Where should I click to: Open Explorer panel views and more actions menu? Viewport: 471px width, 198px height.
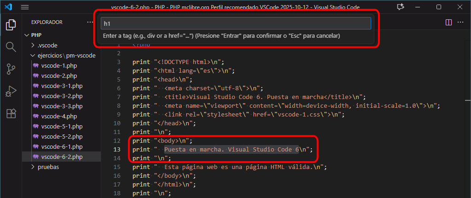[90, 22]
